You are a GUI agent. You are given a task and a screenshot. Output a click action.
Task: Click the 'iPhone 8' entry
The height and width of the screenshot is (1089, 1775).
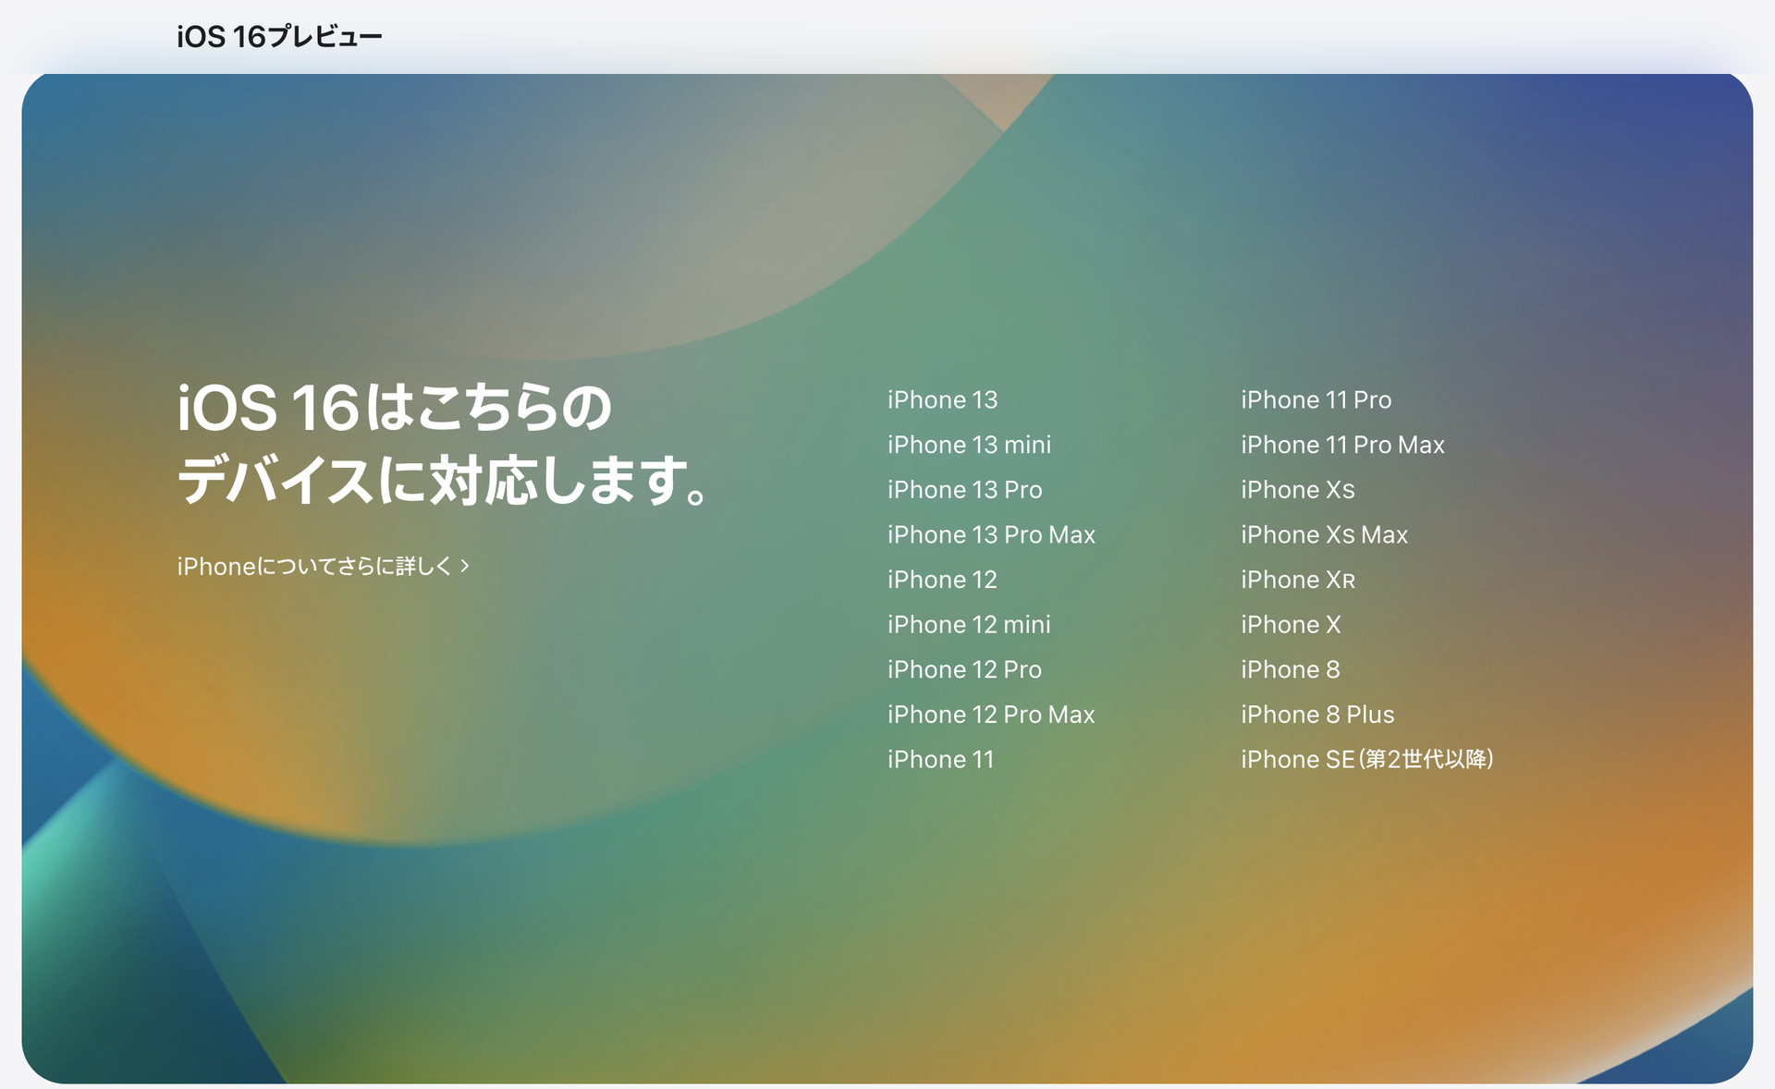(x=1290, y=669)
